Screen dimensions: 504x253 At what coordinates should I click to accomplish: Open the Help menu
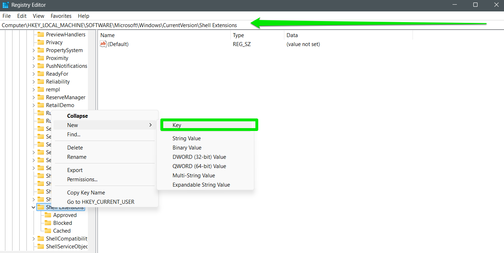(x=84, y=16)
